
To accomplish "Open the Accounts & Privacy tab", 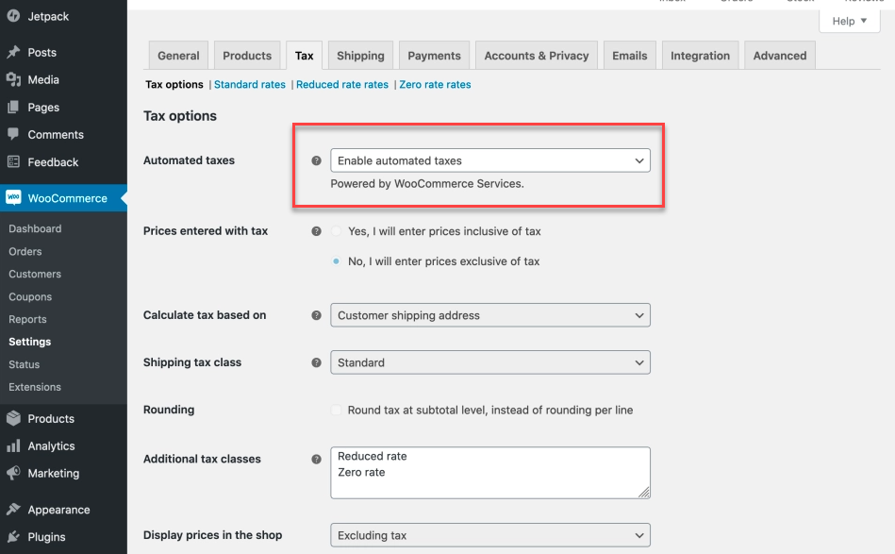I will [537, 56].
